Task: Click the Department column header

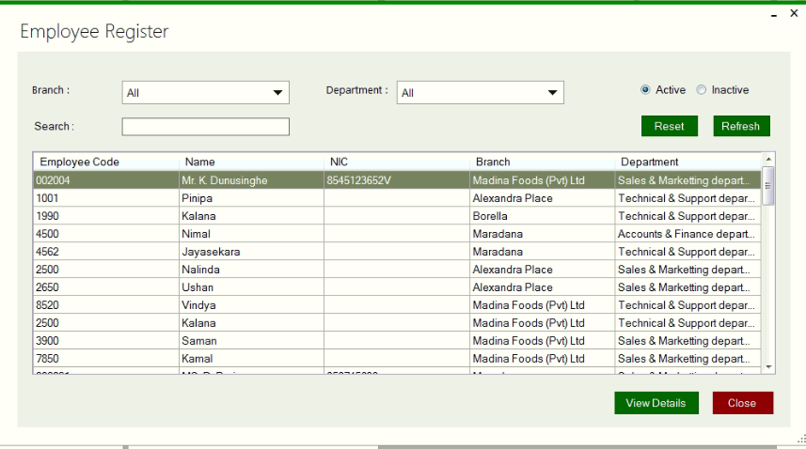Action: [x=687, y=162]
